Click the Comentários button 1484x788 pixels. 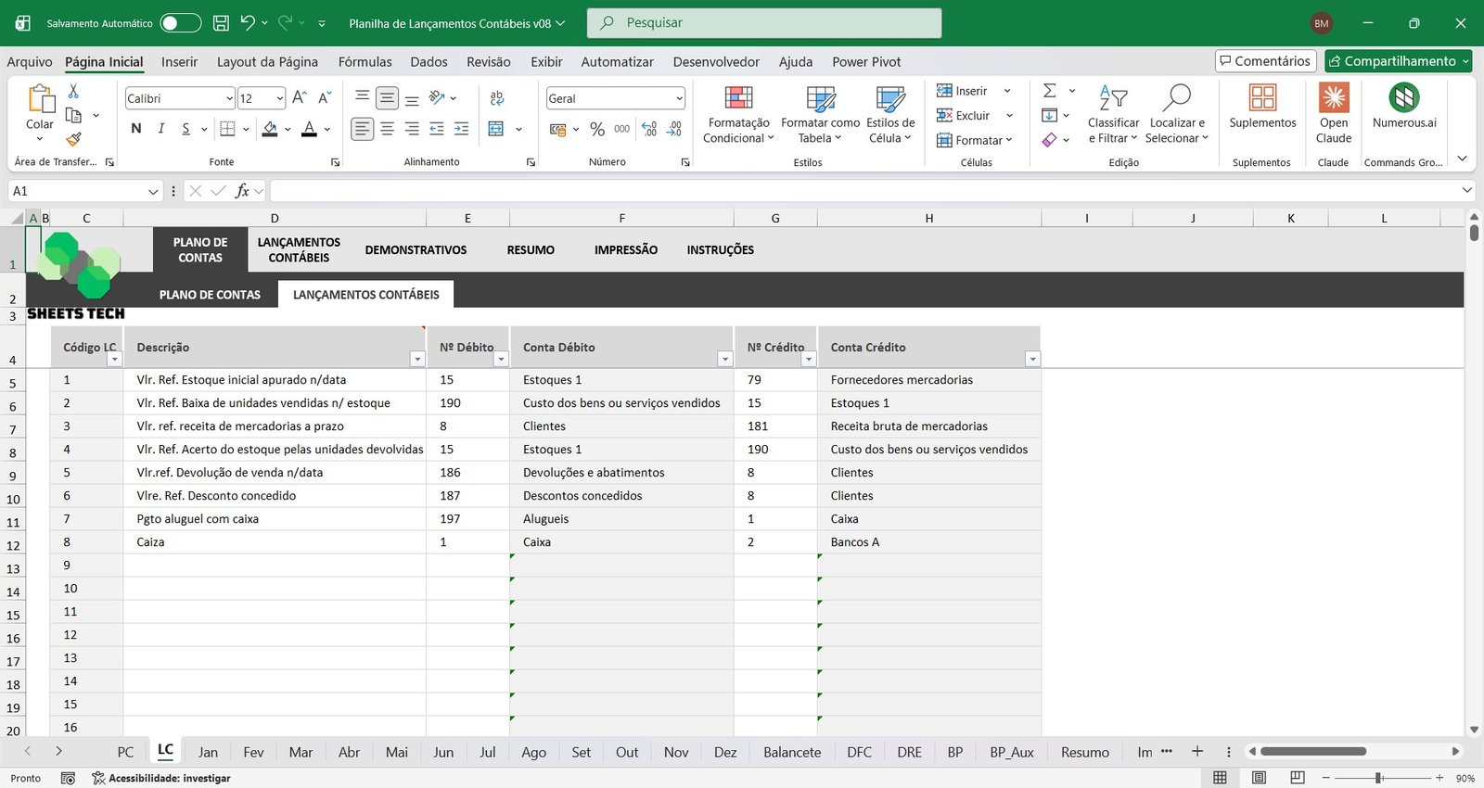[x=1265, y=61]
